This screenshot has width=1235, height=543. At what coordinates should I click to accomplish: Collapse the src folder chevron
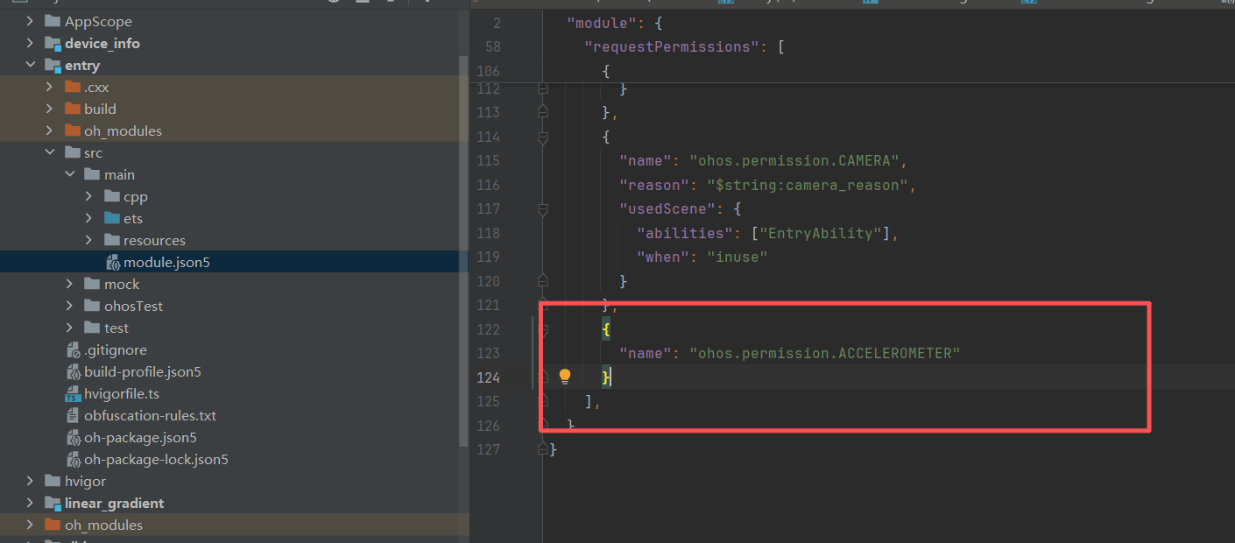tap(49, 152)
